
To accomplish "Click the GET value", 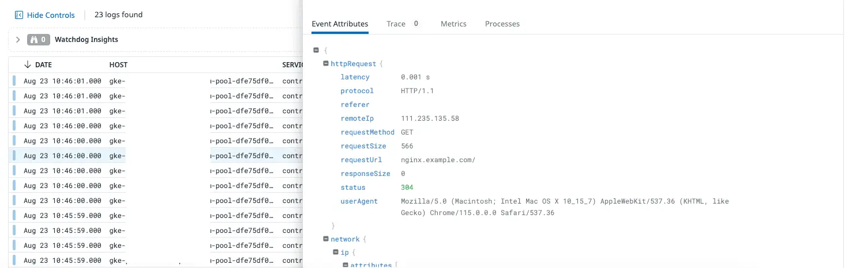I will [x=407, y=132].
